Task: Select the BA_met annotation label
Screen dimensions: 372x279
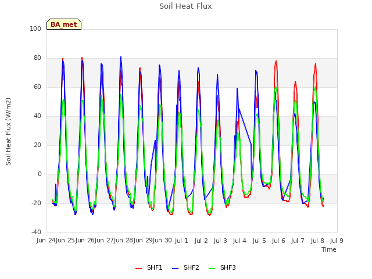Action: point(64,24)
